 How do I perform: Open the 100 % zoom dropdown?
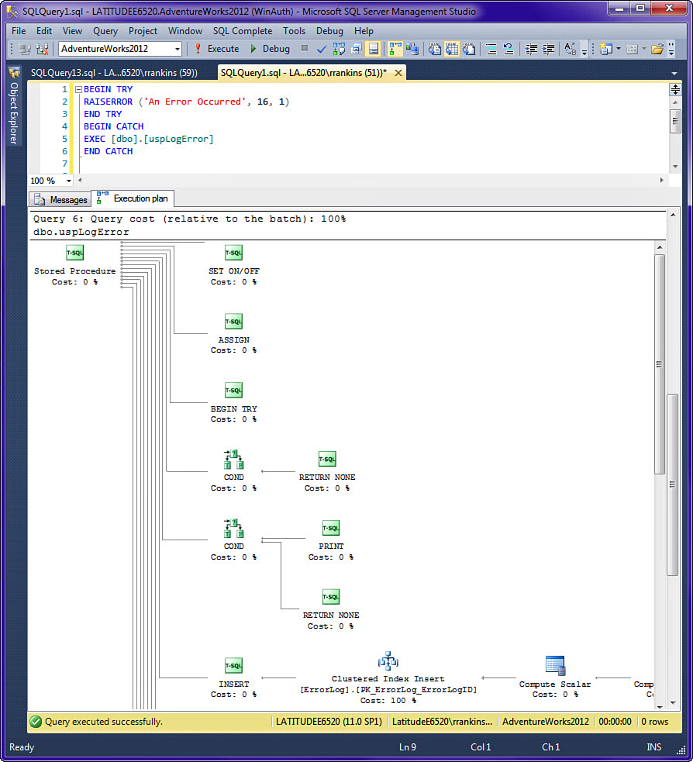click(68, 181)
